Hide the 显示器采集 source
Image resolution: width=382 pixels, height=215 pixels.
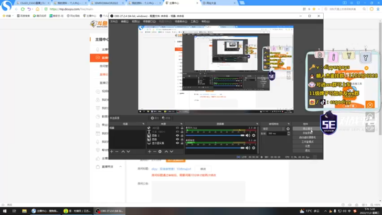point(177,143)
